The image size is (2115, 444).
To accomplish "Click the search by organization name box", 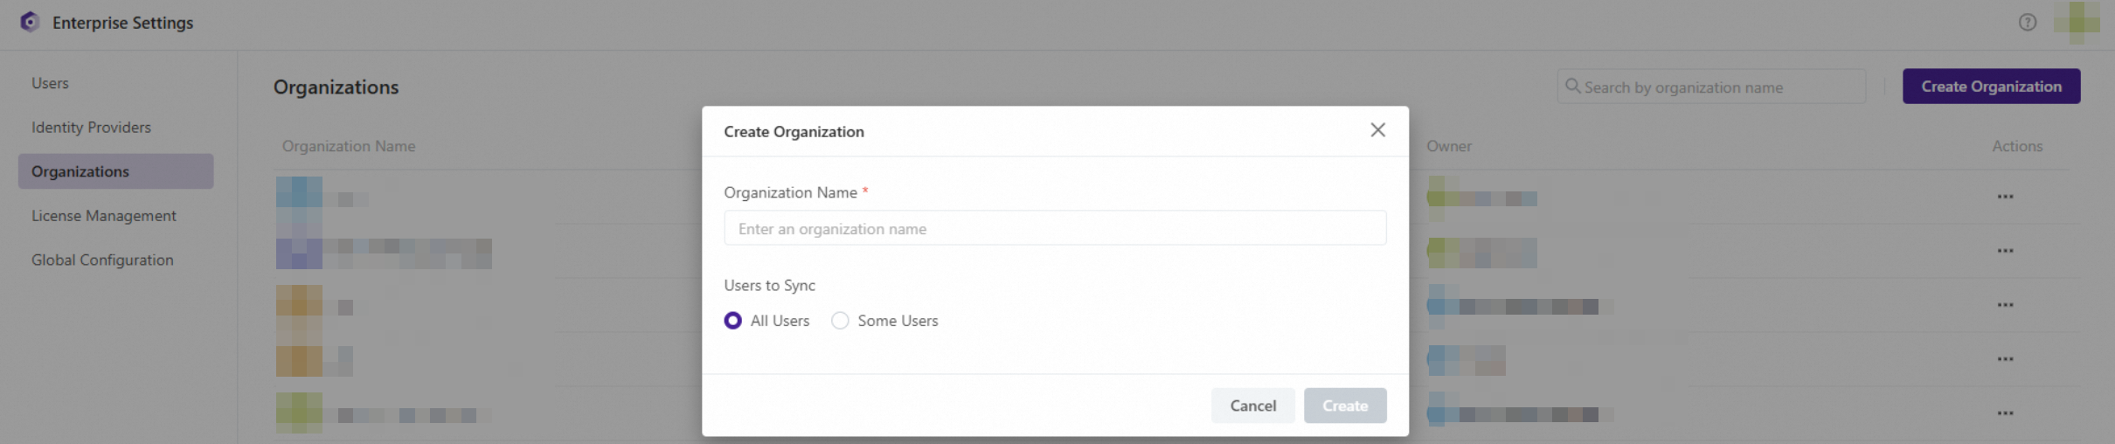I will pos(1717,87).
